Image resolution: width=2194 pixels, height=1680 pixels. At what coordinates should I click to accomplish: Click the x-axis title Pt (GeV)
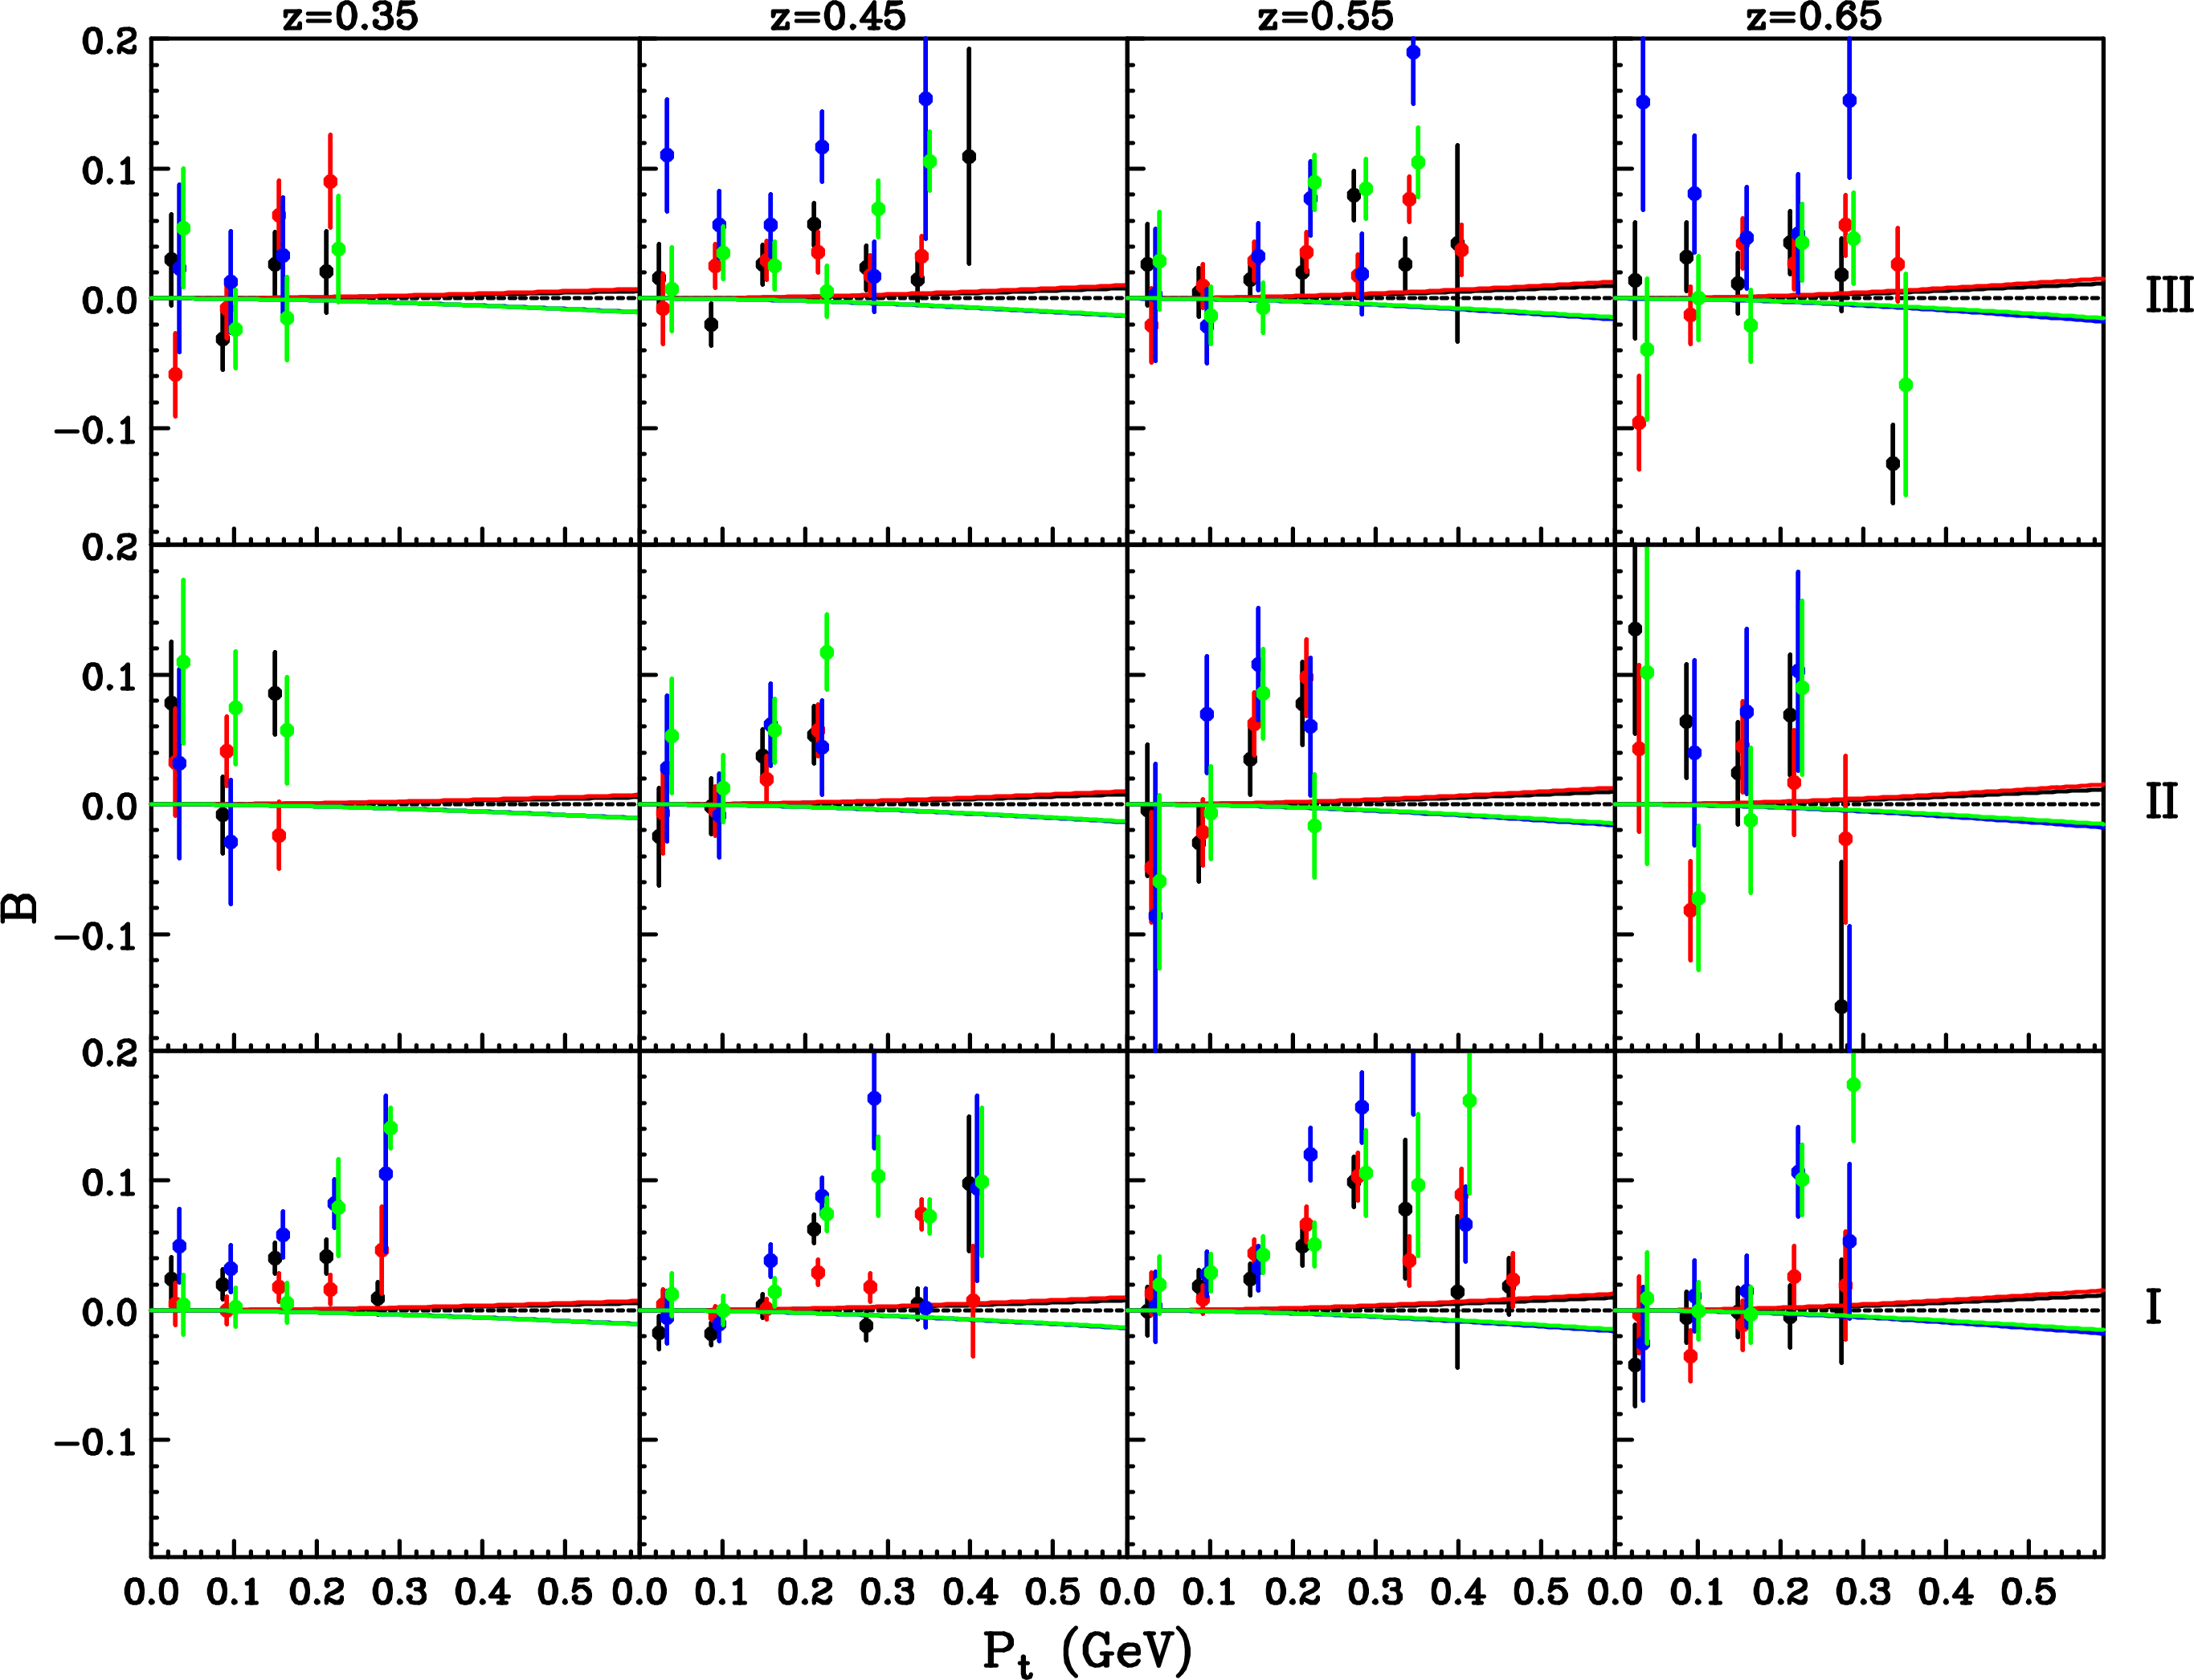click(x=1087, y=1650)
